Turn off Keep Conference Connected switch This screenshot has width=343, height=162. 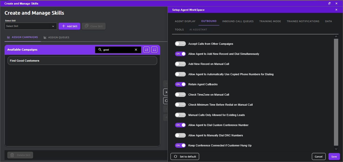click(x=180, y=145)
